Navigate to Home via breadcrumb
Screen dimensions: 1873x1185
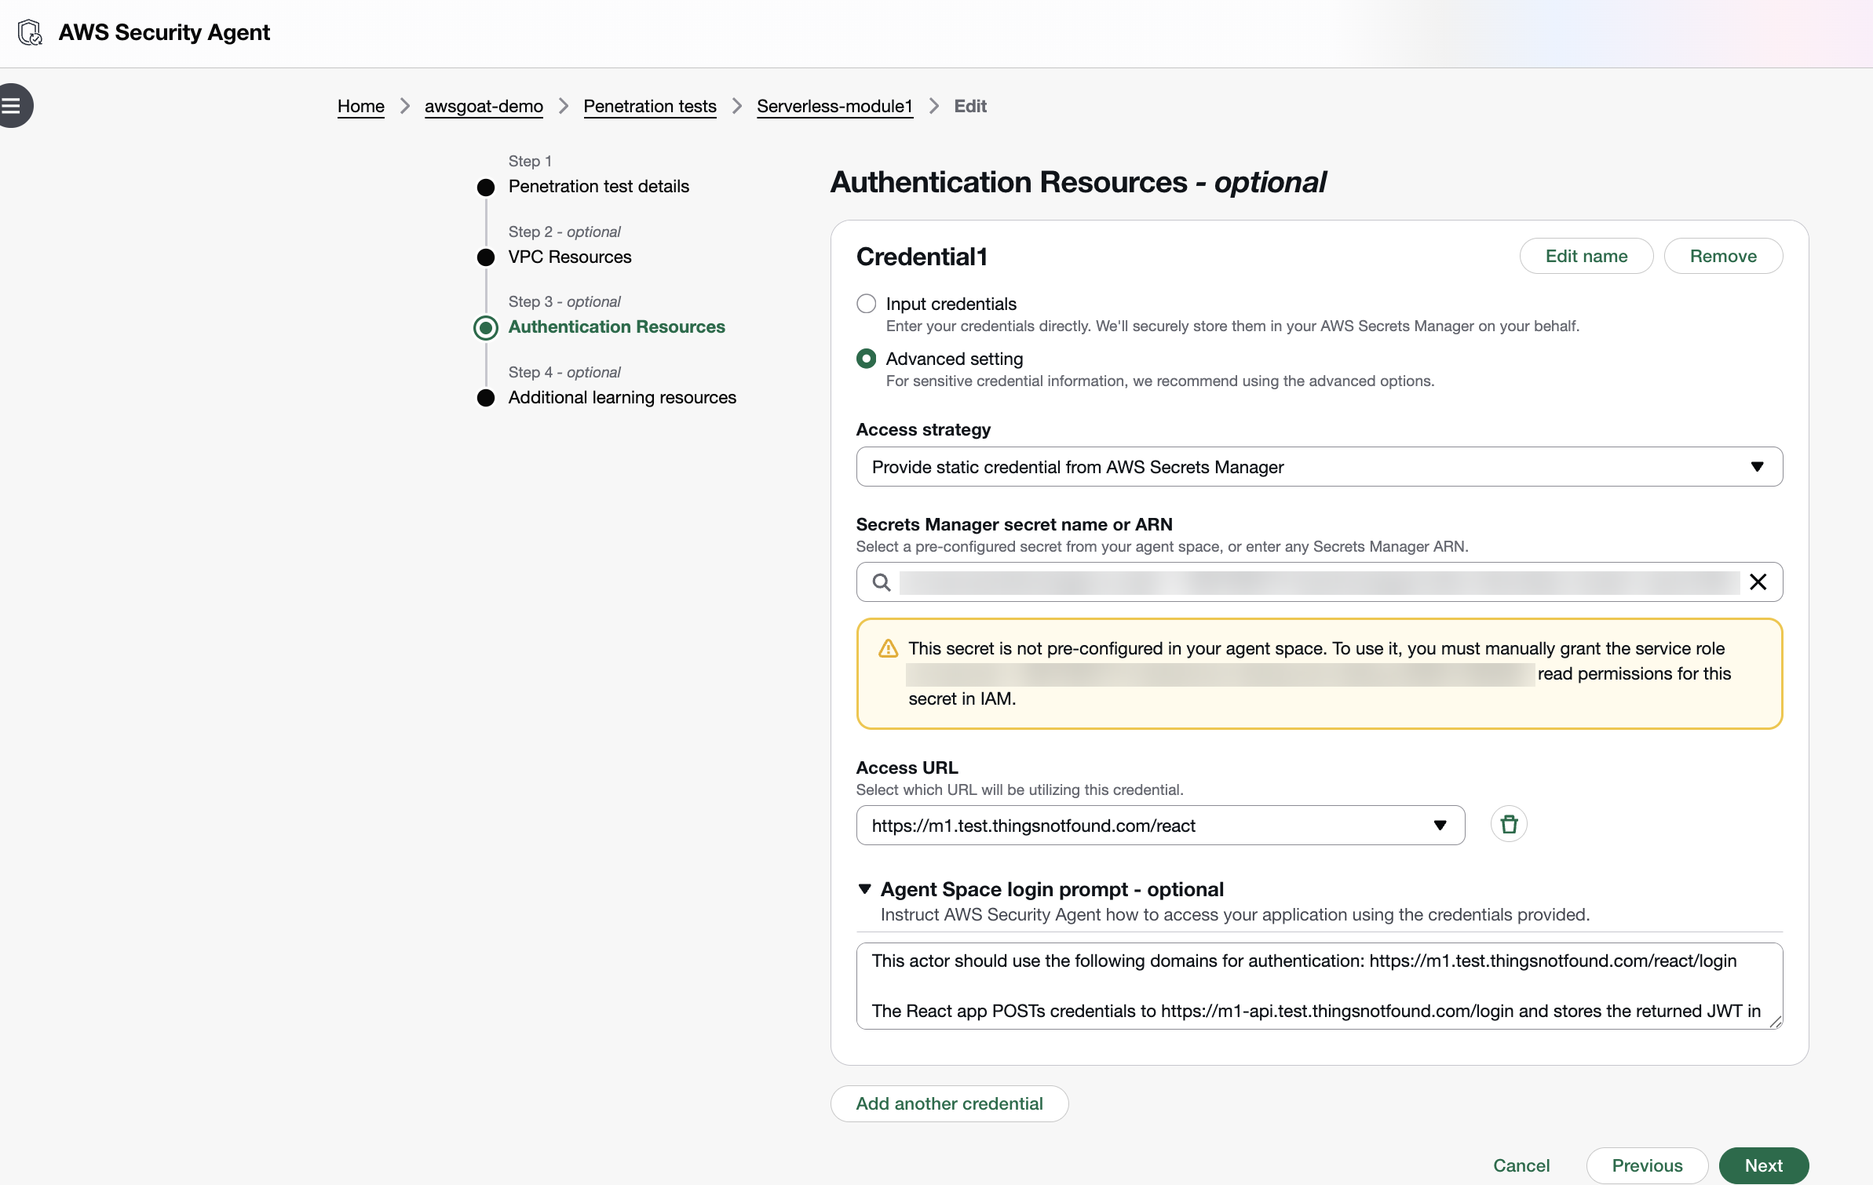coord(360,106)
